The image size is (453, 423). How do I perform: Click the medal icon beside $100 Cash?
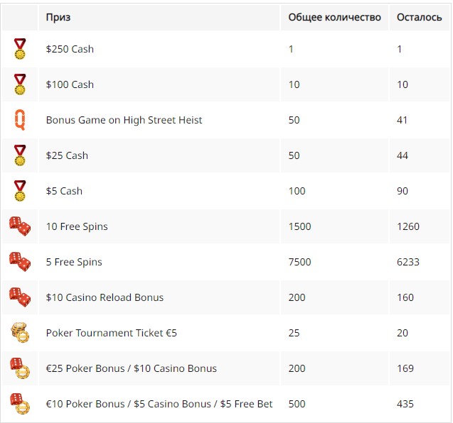coord(20,84)
